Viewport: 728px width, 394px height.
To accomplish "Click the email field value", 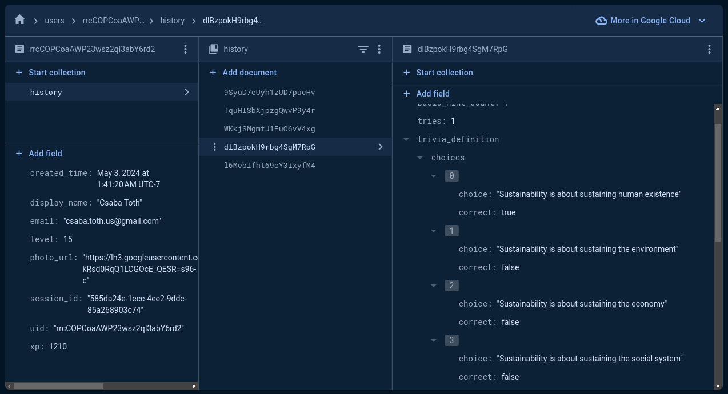I will 112,221.
